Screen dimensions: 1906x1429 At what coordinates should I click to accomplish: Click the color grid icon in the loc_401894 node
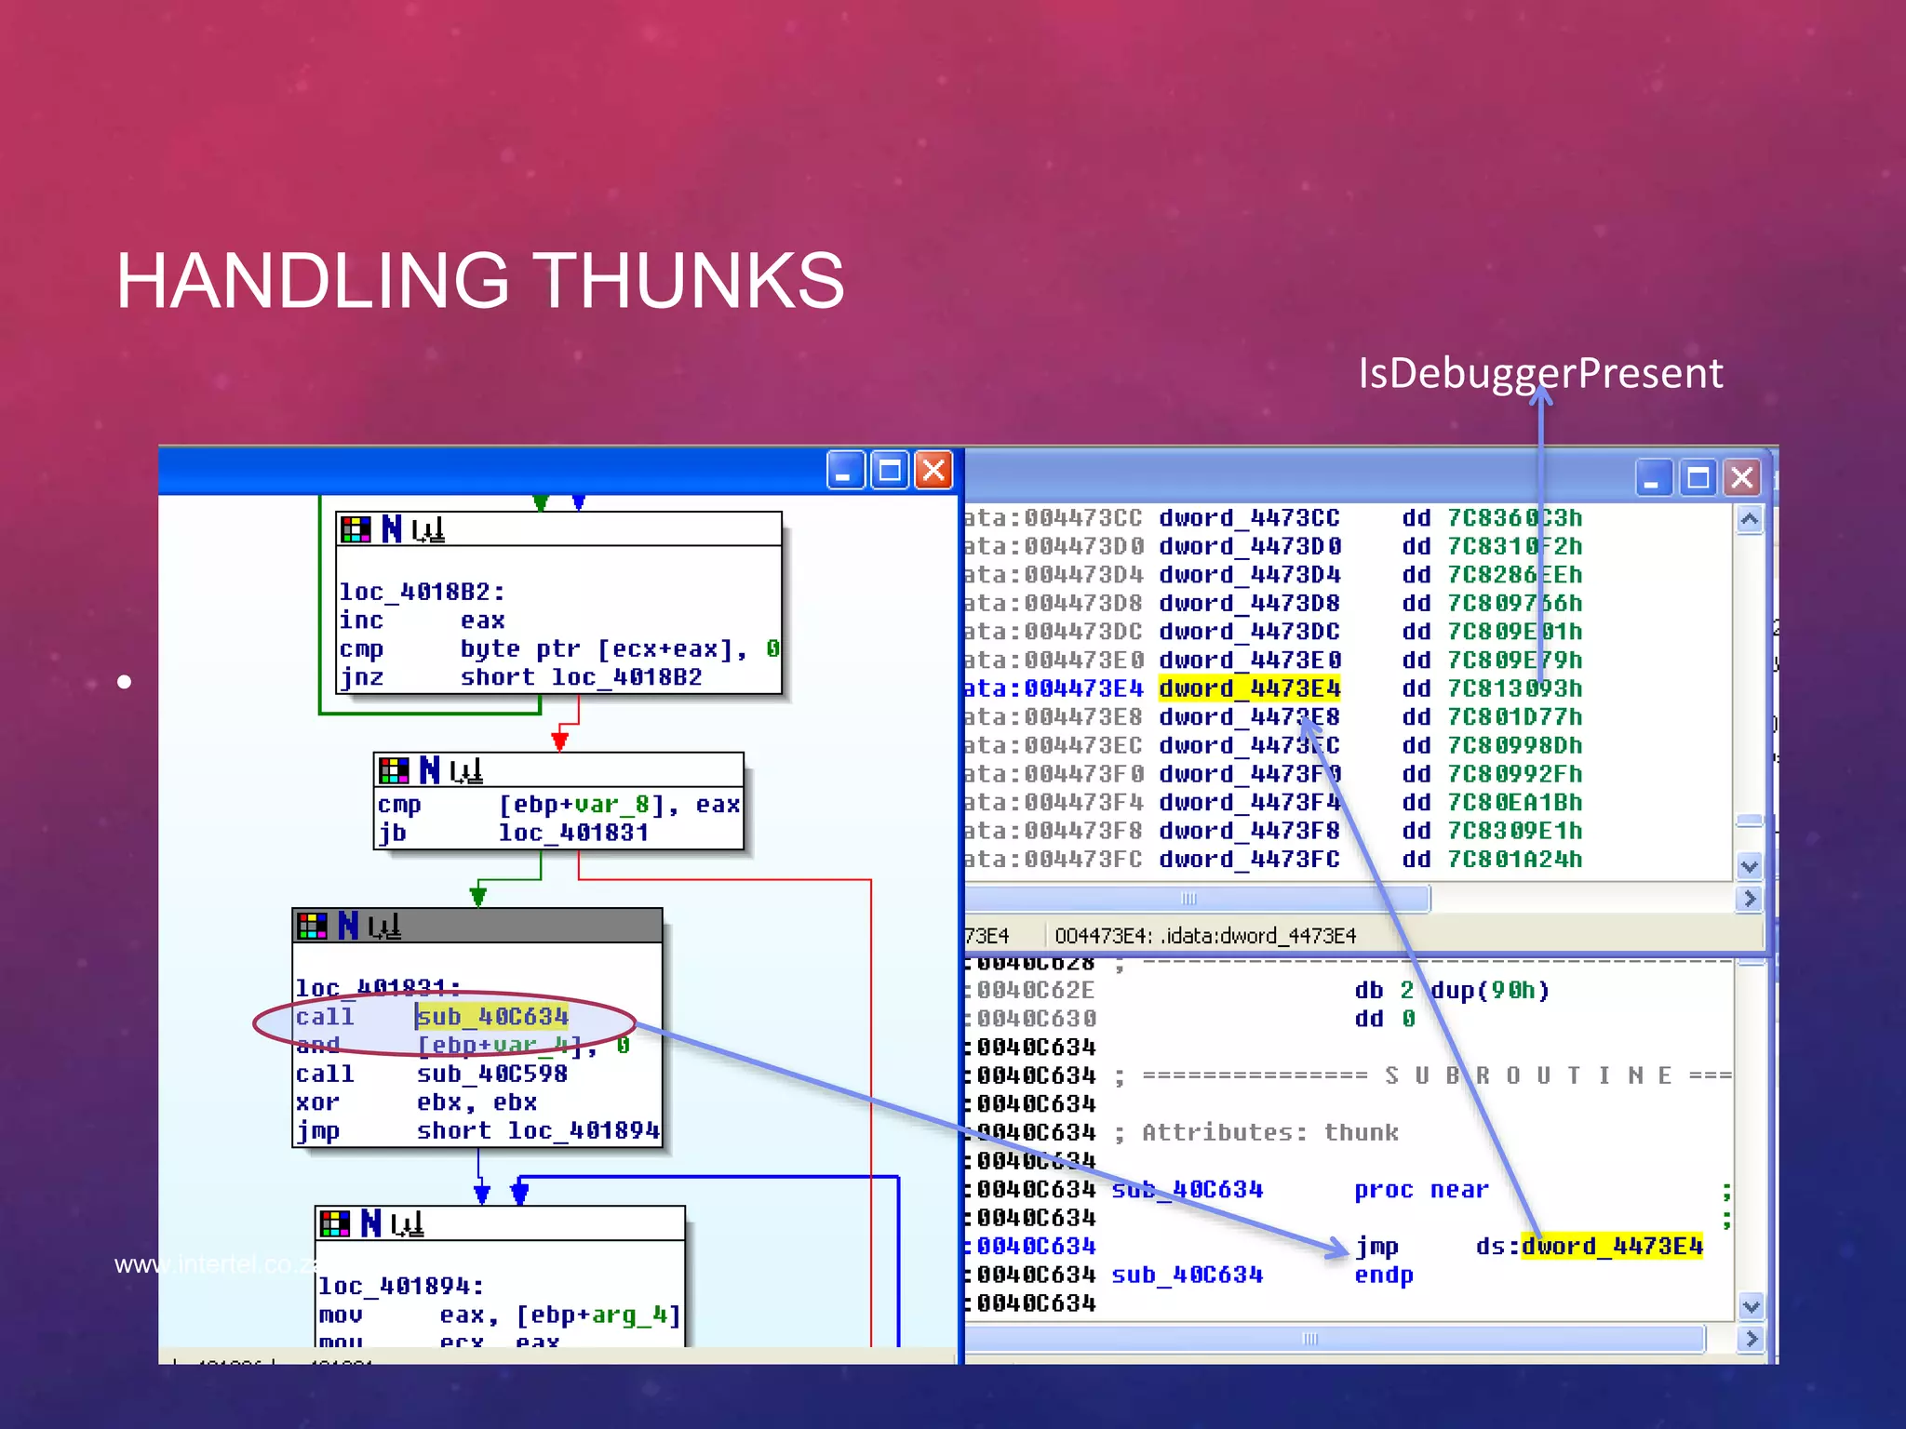coord(334,1223)
